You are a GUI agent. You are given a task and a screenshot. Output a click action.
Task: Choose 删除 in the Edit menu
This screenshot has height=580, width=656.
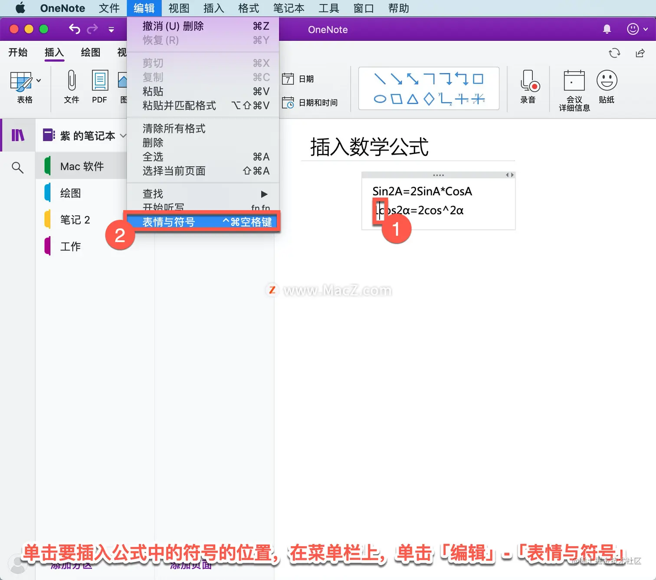coord(203,142)
